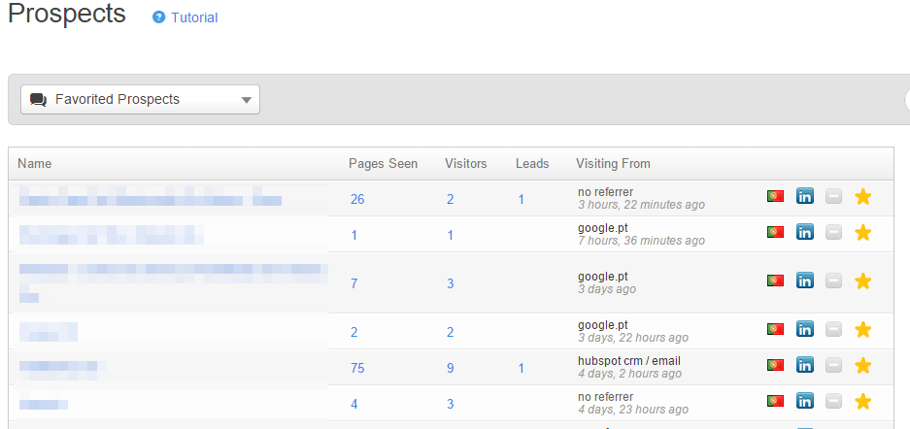This screenshot has width=910, height=429.
Task: Unfavorite the prospect with 26 pages seen
Action: coord(862,197)
